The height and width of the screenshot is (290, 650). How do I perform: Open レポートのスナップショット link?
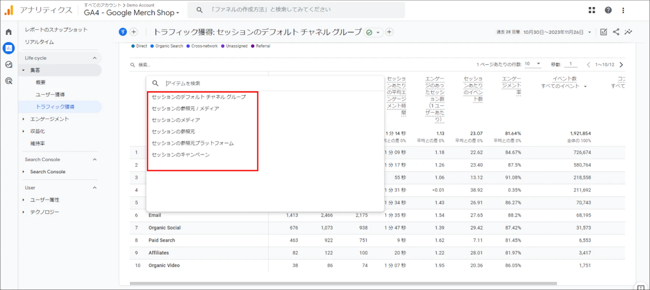tap(56, 30)
